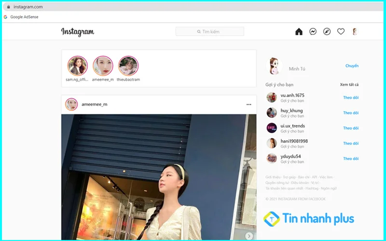This screenshot has width=386, height=241.
Task: Open the Điều khoản footer link
Action: point(300,183)
